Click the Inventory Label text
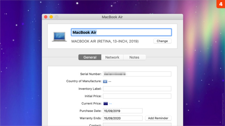Screen dimensions: 225x126 tap(90, 89)
